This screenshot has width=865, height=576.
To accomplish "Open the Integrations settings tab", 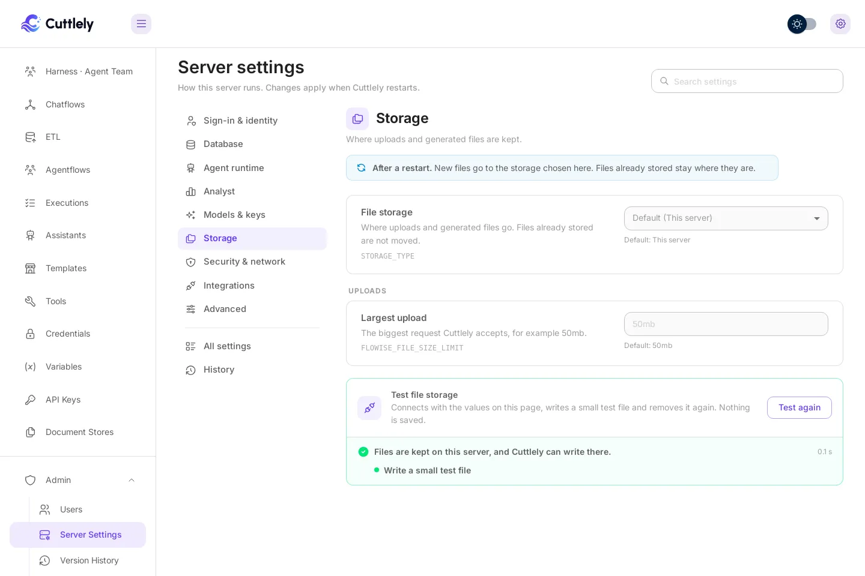I will click(x=252, y=286).
